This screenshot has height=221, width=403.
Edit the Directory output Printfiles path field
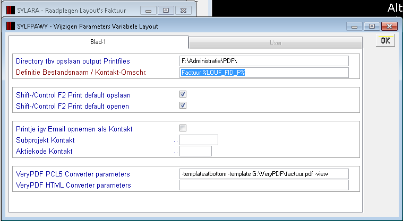point(264,61)
